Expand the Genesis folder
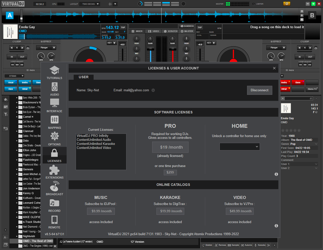 click(17, 169)
